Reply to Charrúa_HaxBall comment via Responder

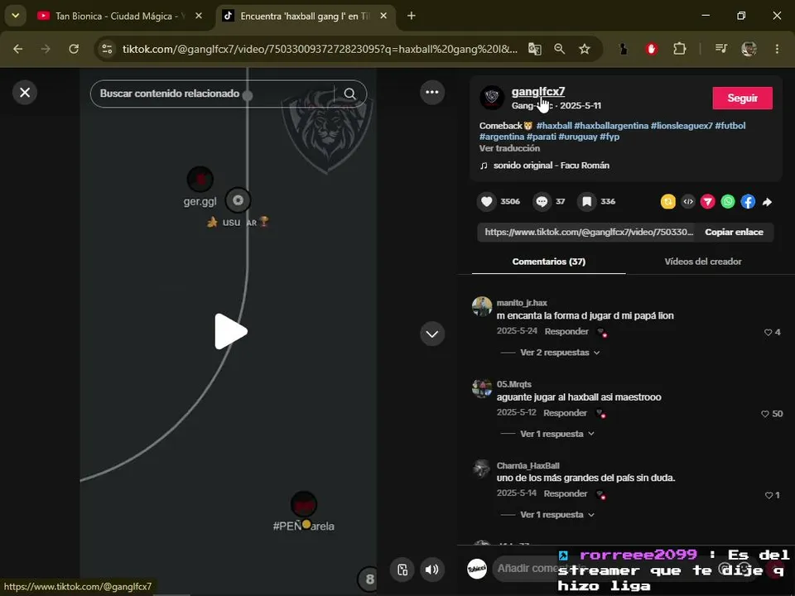coord(566,493)
